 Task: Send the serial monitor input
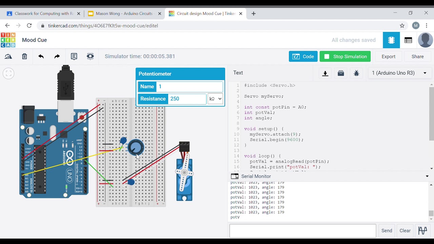click(x=387, y=231)
